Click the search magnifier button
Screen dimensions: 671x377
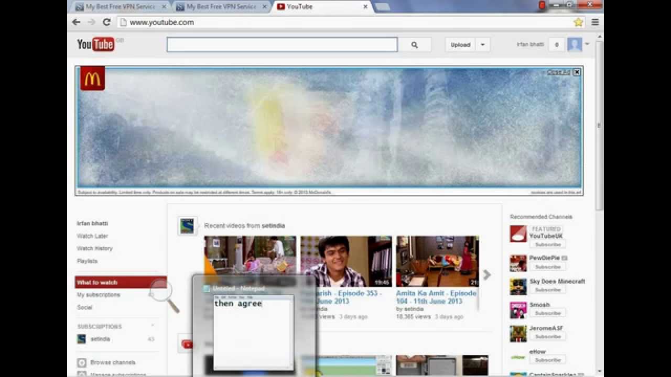414,45
